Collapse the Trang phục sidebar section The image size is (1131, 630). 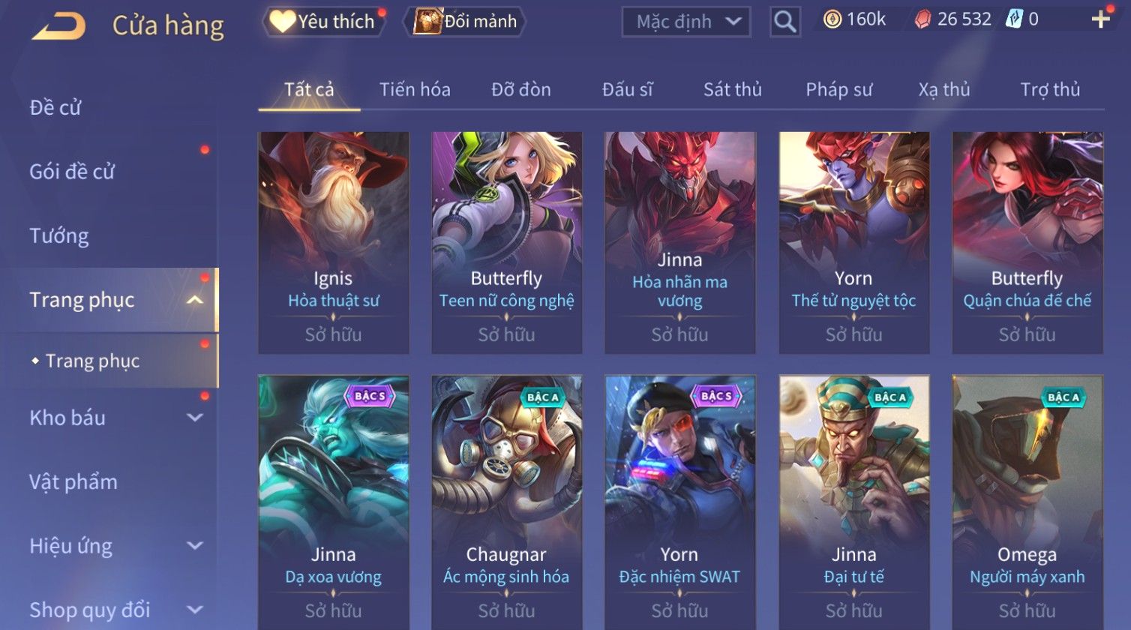pos(194,300)
